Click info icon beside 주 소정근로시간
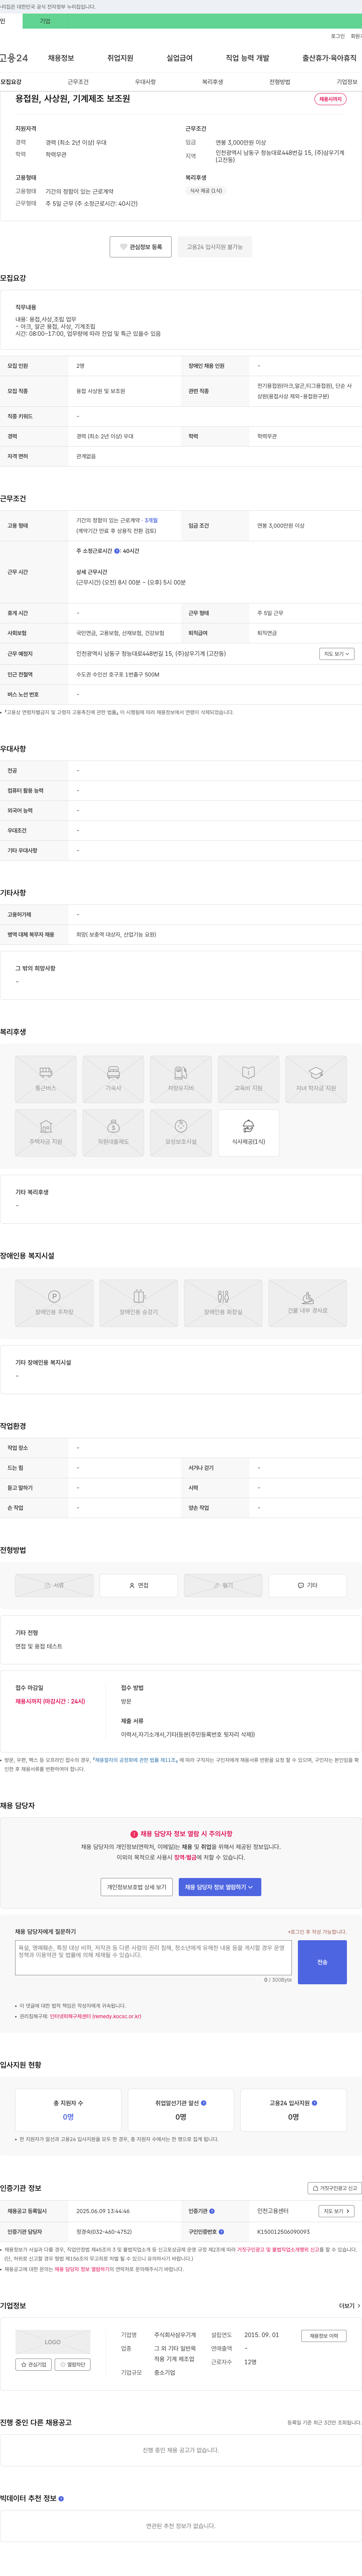The image size is (362, 2576). coord(117,551)
